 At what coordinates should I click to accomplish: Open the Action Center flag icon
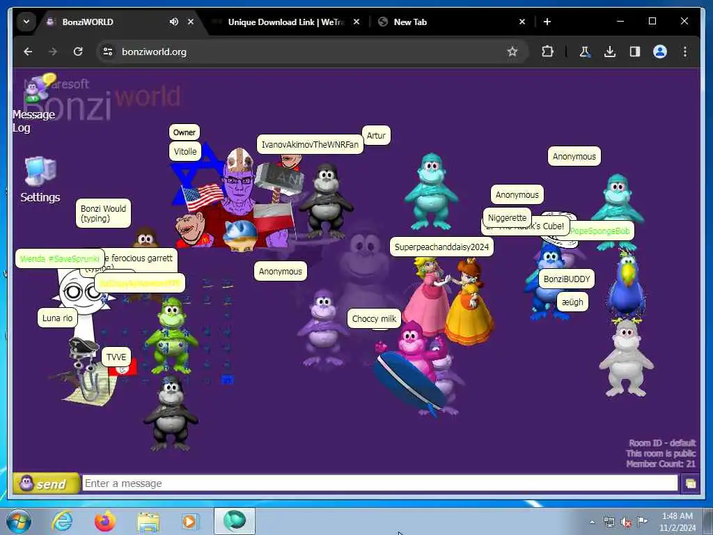(x=642, y=521)
